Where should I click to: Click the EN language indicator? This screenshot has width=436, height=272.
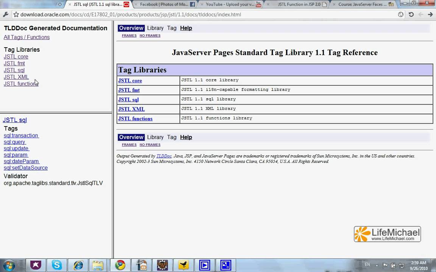click(x=367, y=265)
